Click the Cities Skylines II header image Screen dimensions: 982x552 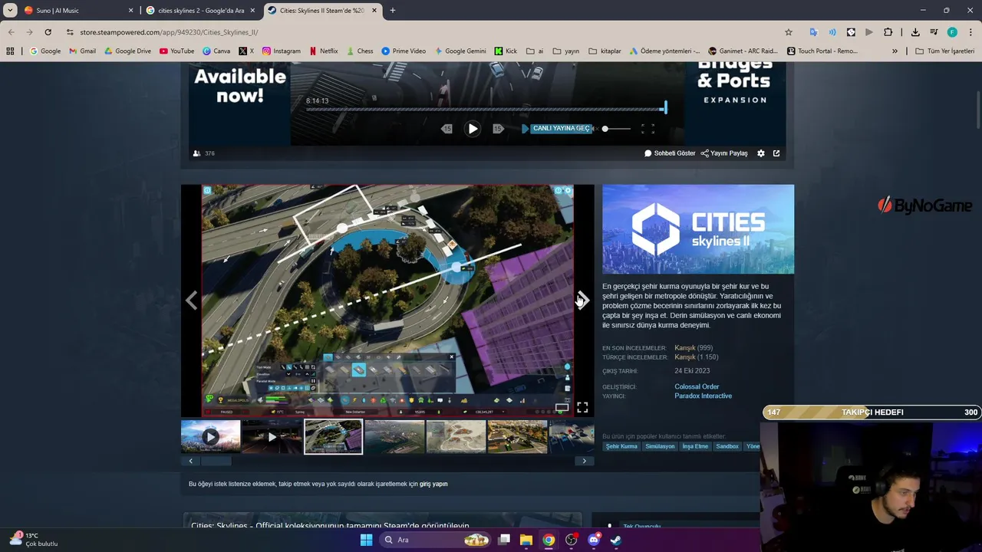698,229
